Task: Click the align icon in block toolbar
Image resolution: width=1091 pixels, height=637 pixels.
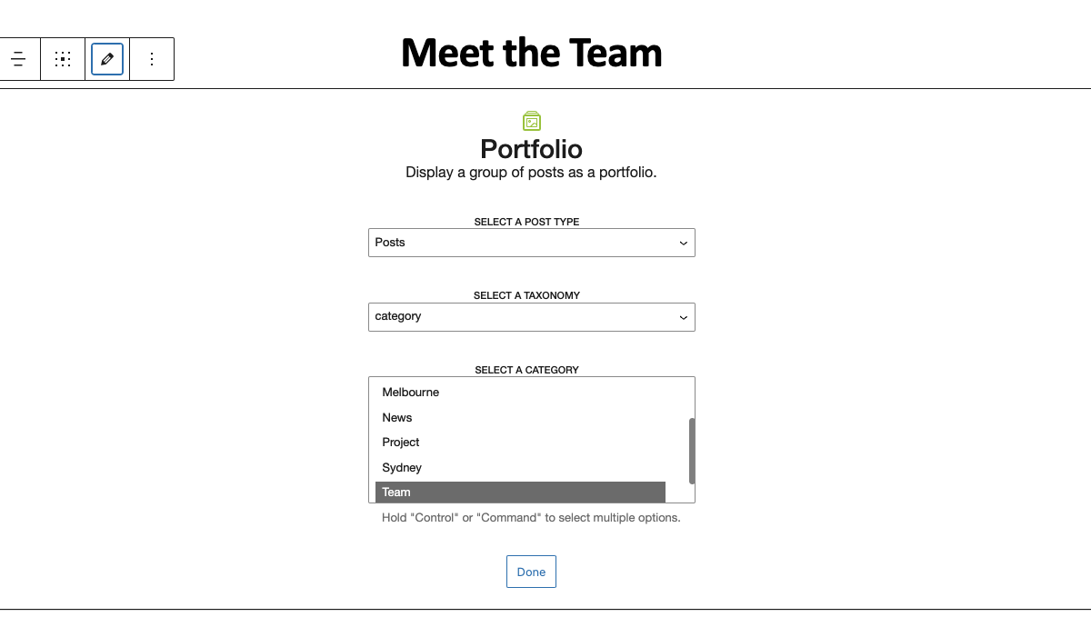Action: [17, 59]
